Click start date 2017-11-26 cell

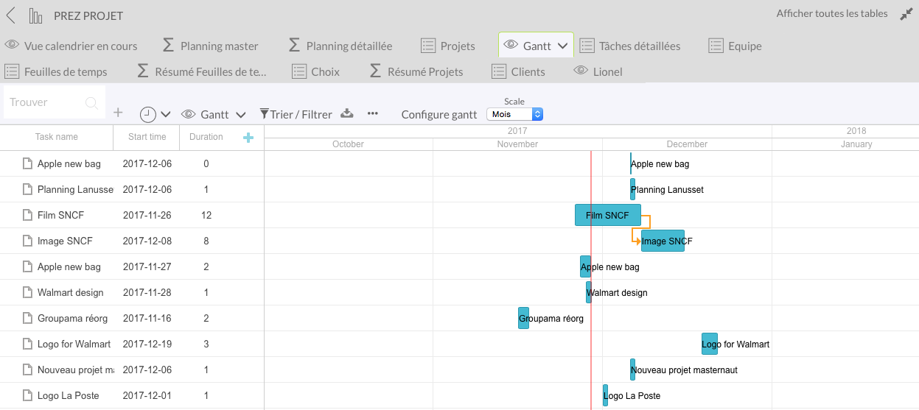[x=147, y=215]
